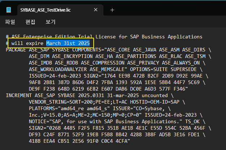The image size is (226, 150).
Task: Open the 파일 menu
Action: click(10, 22)
